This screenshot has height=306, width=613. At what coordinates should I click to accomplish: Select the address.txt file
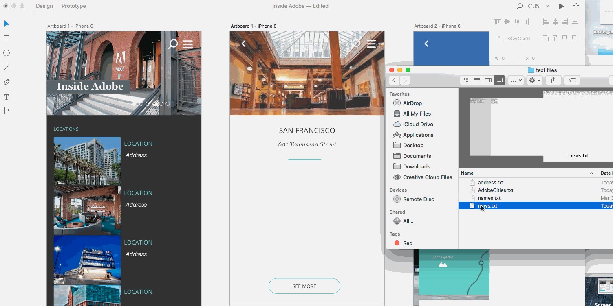pyautogui.click(x=491, y=183)
